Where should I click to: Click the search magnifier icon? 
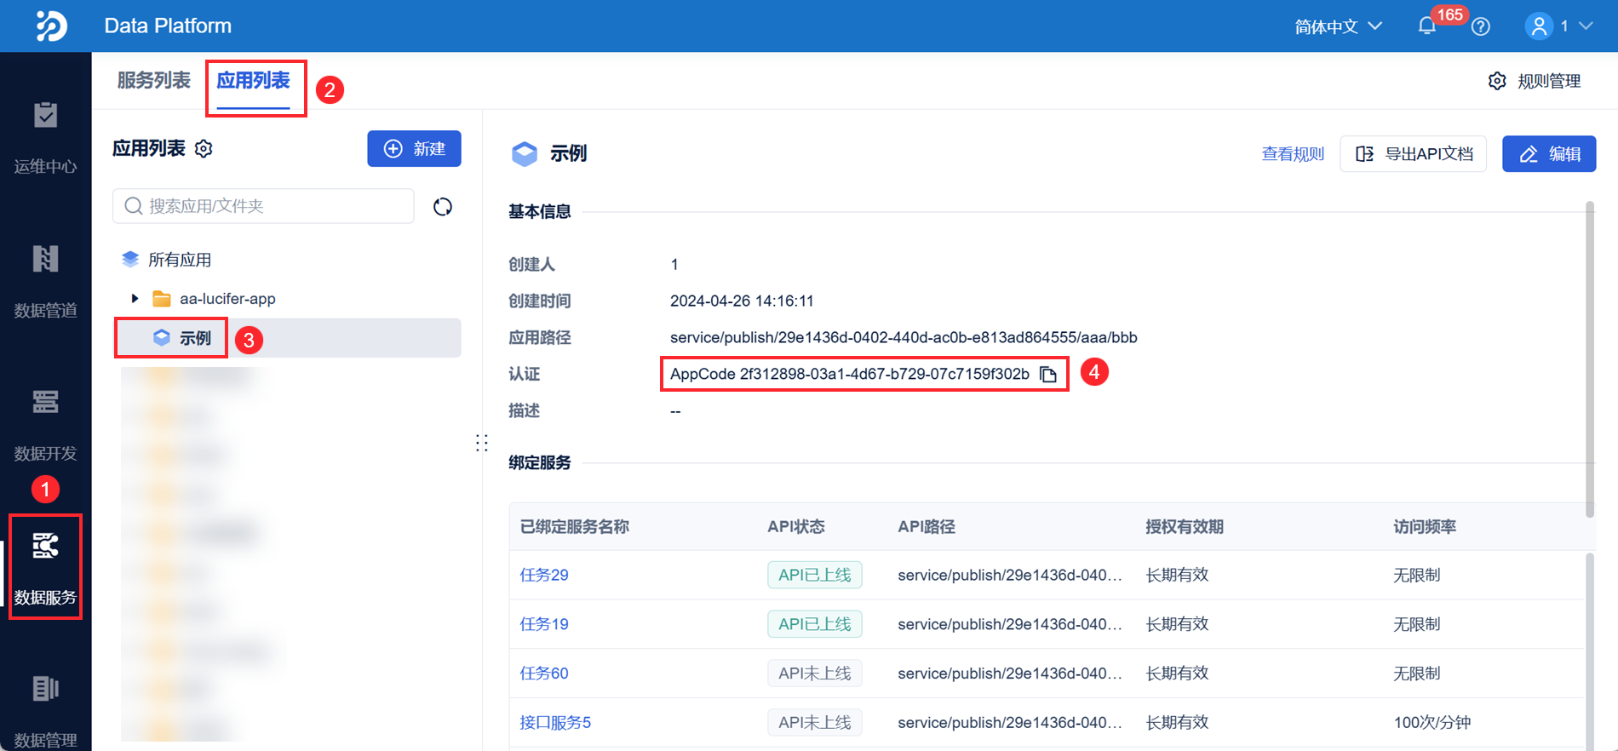coord(134,206)
